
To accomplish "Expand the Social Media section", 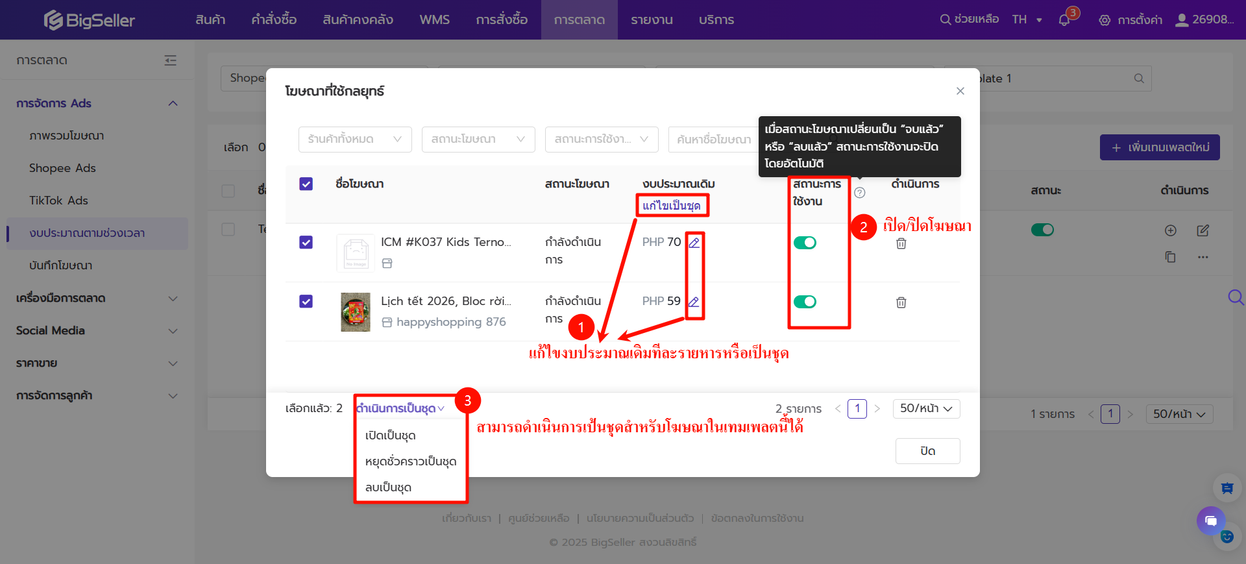I will [x=97, y=331].
